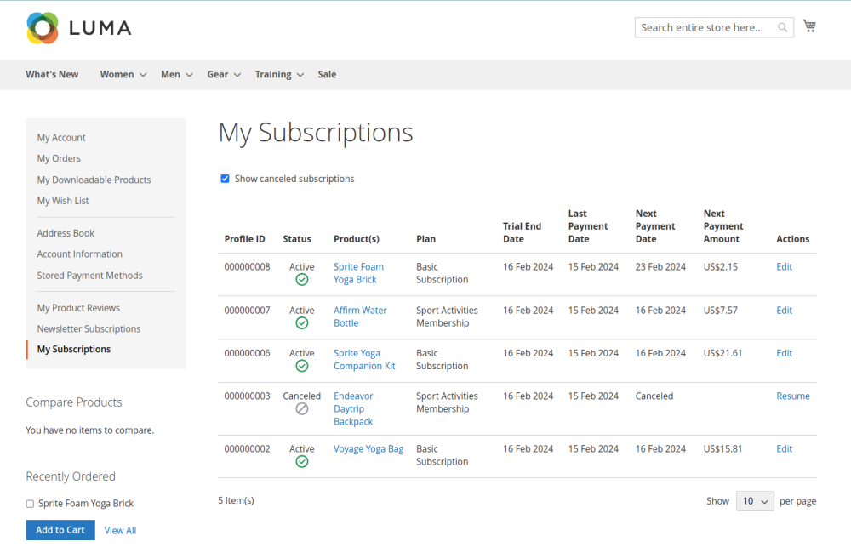Open Stored Payment Methods
This screenshot has height=553, width=851.
pos(89,275)
